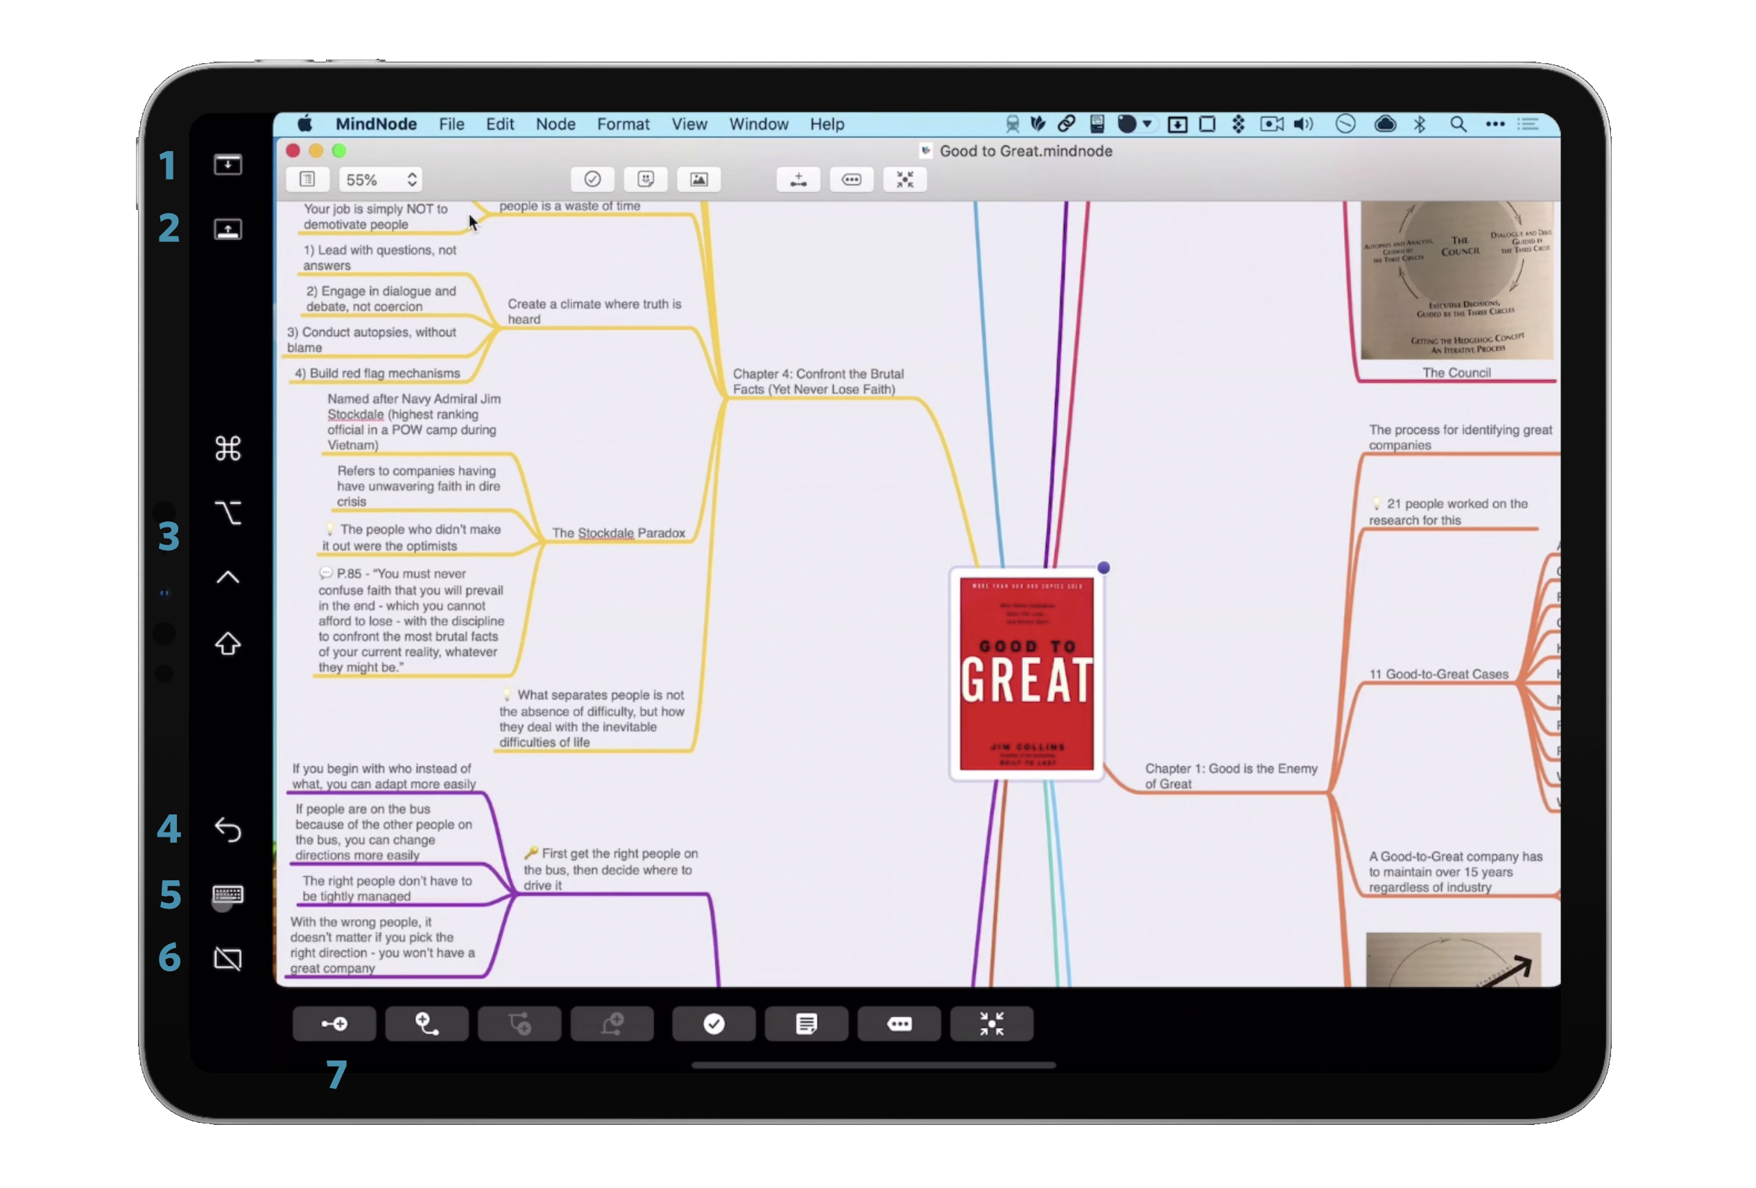Click the Good to Great.mindnode window title

tap(1025, 151)
